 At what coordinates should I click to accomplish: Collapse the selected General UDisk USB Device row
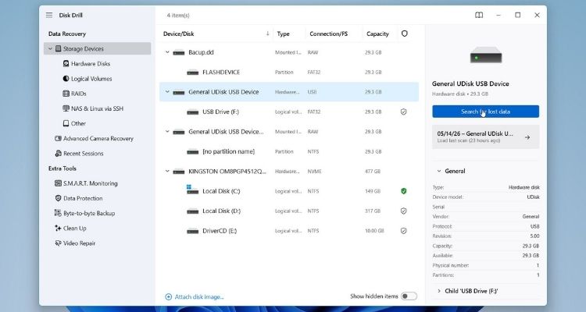167,92
